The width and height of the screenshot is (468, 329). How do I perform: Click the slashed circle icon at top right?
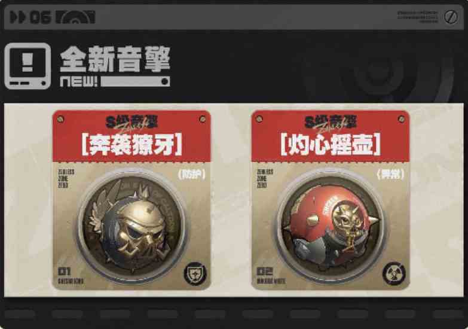[451, 17]
